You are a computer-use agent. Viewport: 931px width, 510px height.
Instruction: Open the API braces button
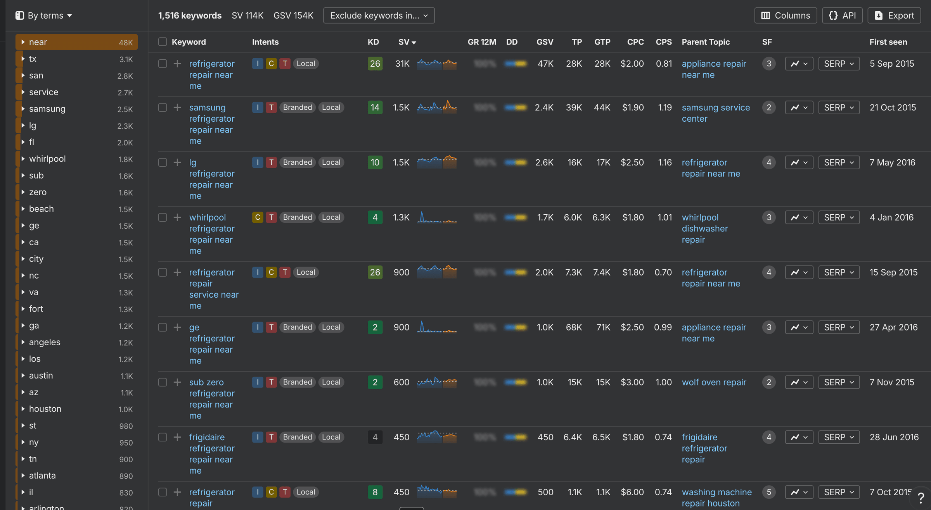pos(842,16)
